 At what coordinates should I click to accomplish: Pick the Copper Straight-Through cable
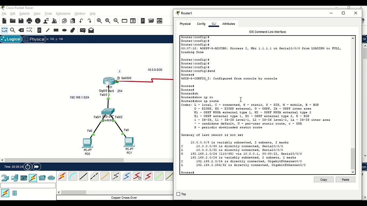coord(83,176)
